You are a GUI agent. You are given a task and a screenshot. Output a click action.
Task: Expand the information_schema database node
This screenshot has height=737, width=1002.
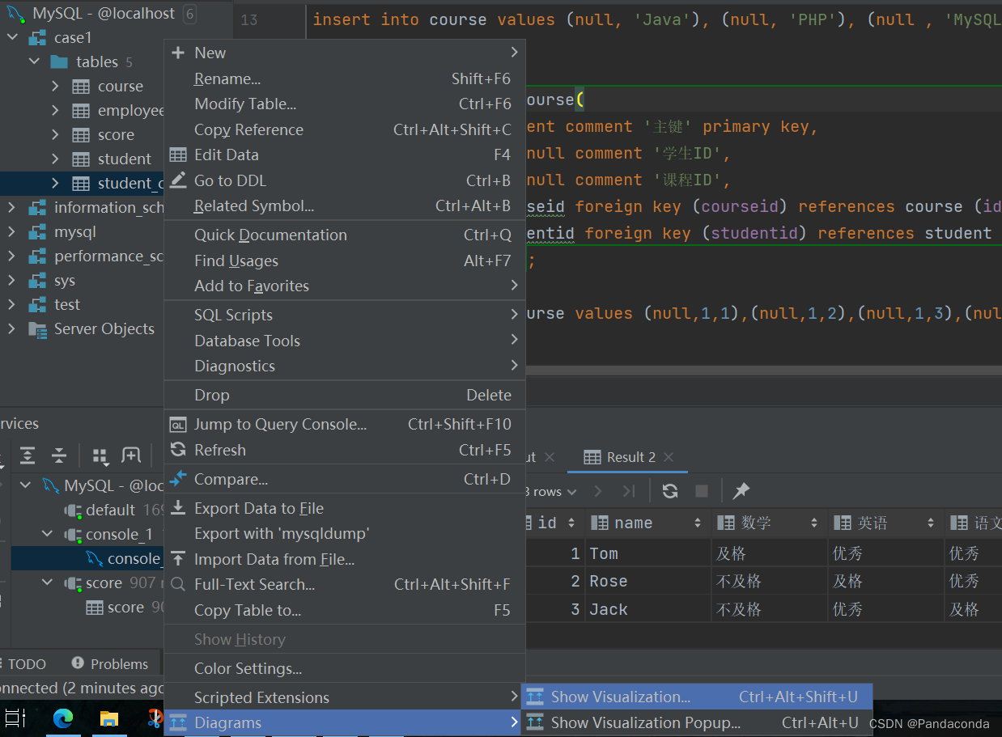tap(11, 208)
